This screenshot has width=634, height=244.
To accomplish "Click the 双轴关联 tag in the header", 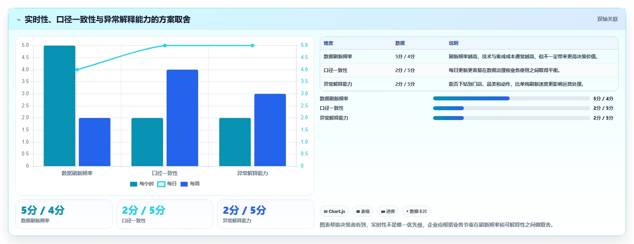I will (608, 19).
